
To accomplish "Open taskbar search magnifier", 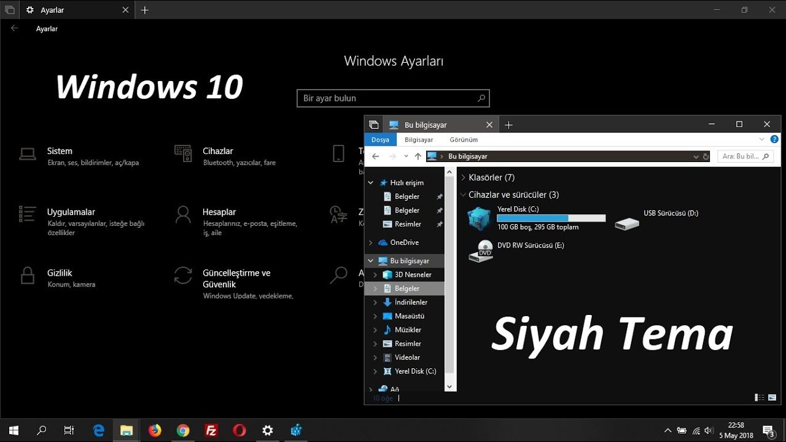I will pos(41,430).
